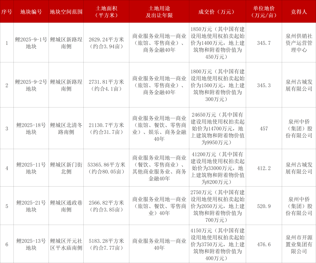Screen dimensions: 316x263
Task: Click the 土地用途及出让年限 column header
Action: pos(159,11)
